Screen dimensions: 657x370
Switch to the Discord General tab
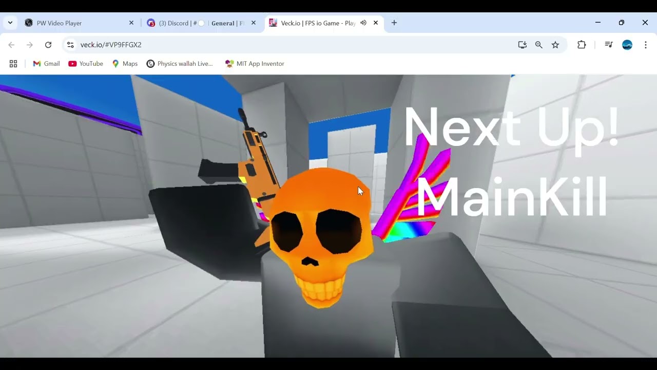pos(201,23)
